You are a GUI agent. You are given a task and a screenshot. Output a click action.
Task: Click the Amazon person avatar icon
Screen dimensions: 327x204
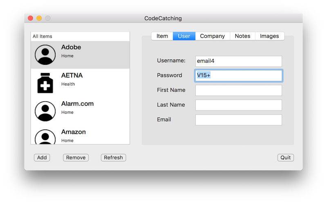[45, 137]
